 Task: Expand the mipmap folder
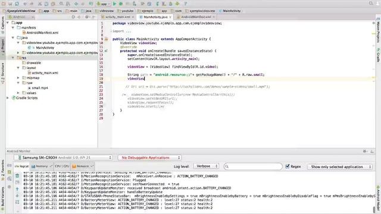pos(18,78)
